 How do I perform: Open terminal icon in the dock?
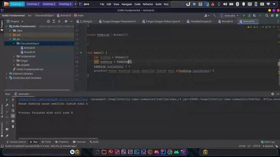pos(137,152)
